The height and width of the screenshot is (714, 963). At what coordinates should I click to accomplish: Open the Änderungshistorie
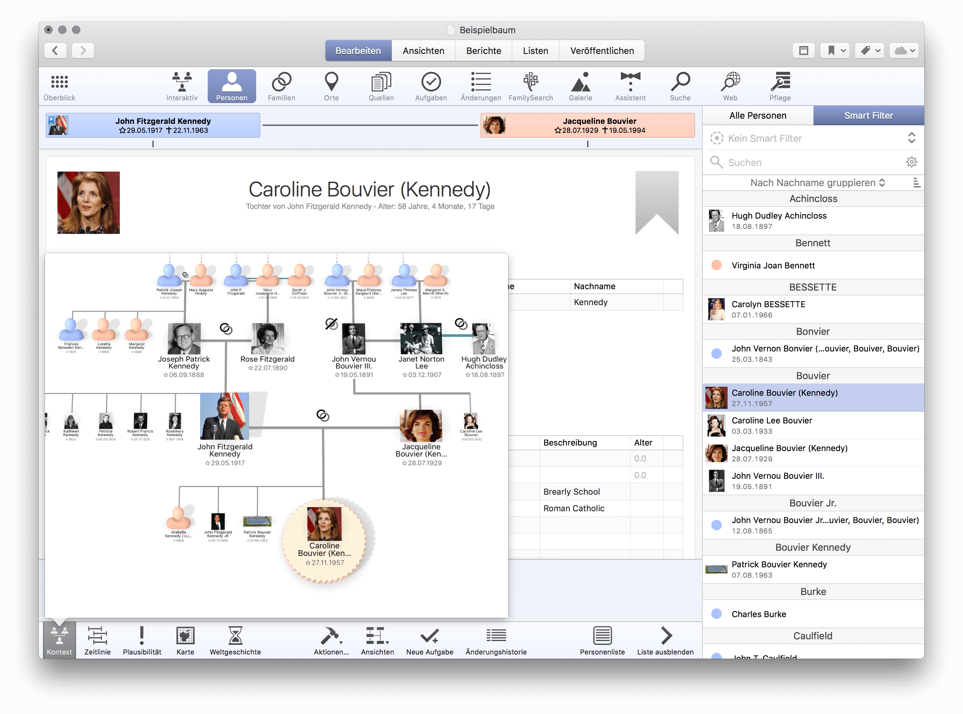pyautogui.click(x=496, y=641)
